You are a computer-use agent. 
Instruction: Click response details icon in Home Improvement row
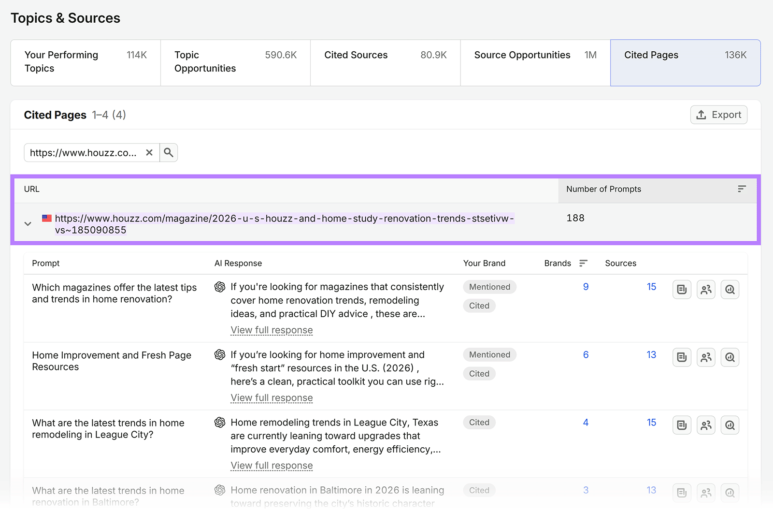coord(682,357)
